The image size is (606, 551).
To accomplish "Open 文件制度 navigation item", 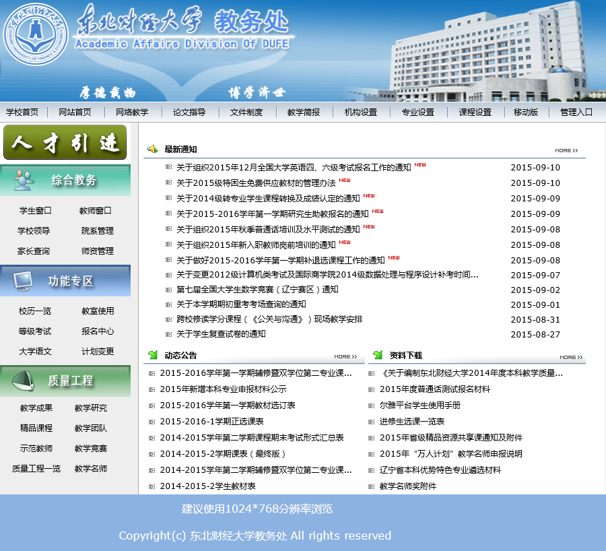I will (x=246, y=112).
